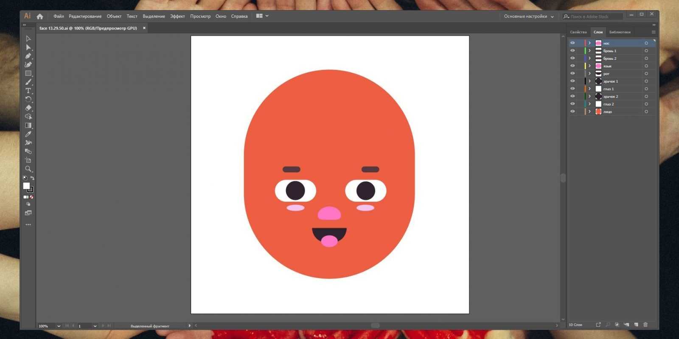Select the Gradient tool
The image size is (679, 339).
click(28, 125)
